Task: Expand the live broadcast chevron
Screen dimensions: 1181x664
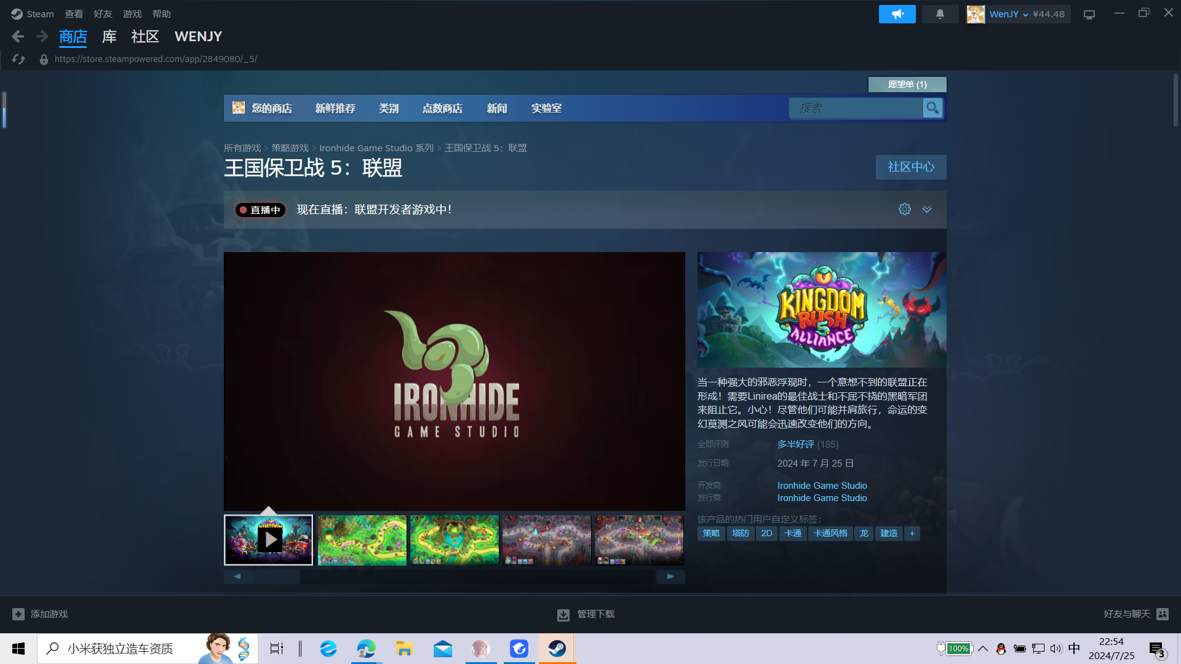Action: [927, 210]
